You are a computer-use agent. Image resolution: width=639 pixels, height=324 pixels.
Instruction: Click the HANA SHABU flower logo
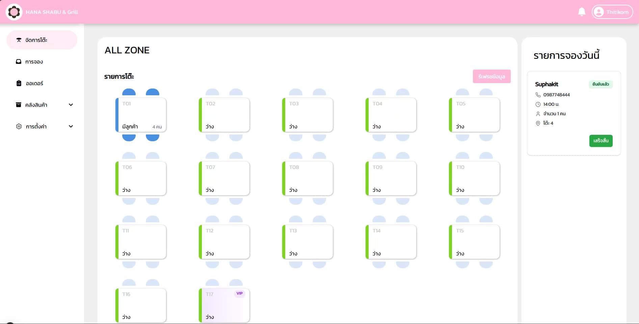[14, 11]
